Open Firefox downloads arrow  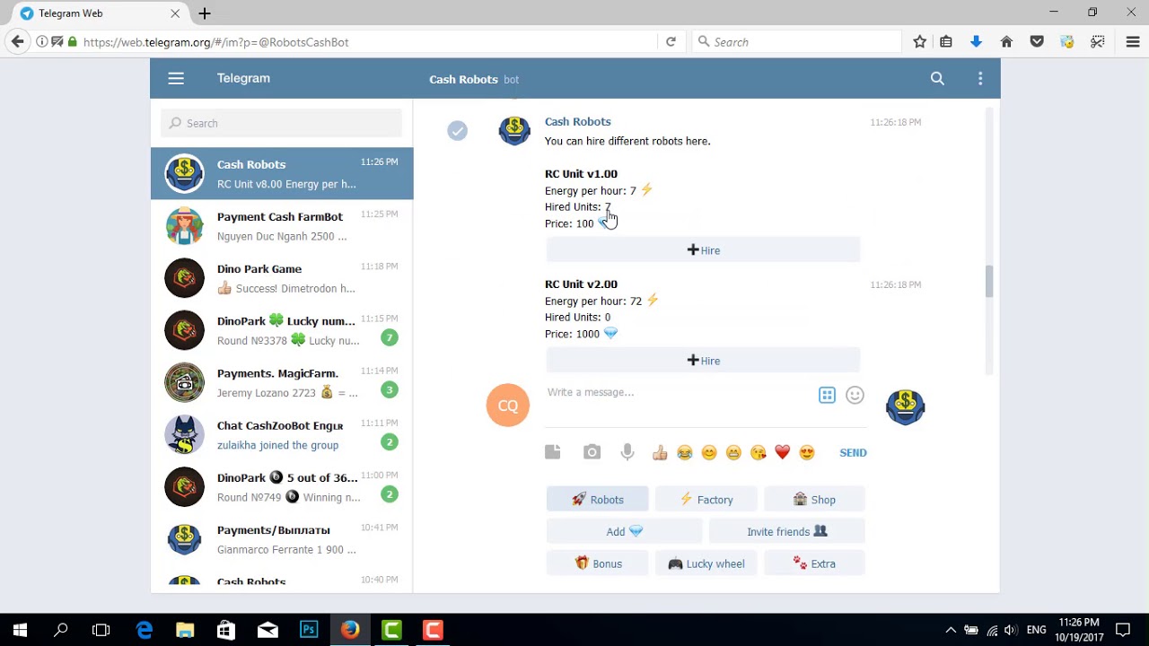976,41
